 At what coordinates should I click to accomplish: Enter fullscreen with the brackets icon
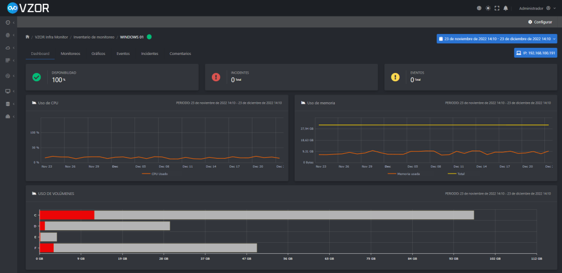tap(497, 8)
